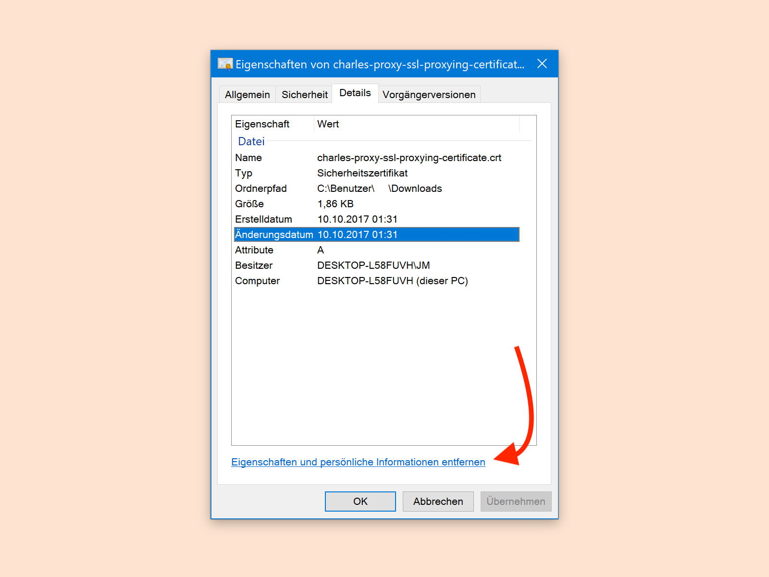Click the certificate icon in the title bar

pyautogui.click(x=225, y=64)
